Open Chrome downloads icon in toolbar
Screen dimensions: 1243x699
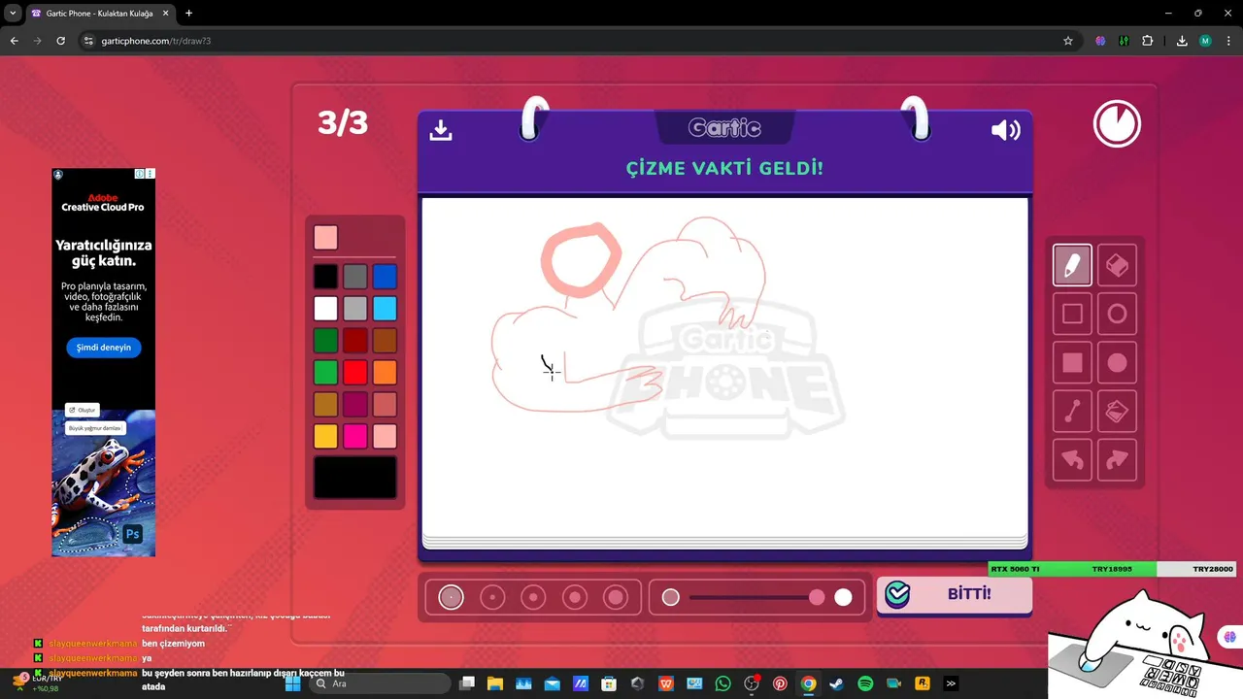[x=1182, y=41]
